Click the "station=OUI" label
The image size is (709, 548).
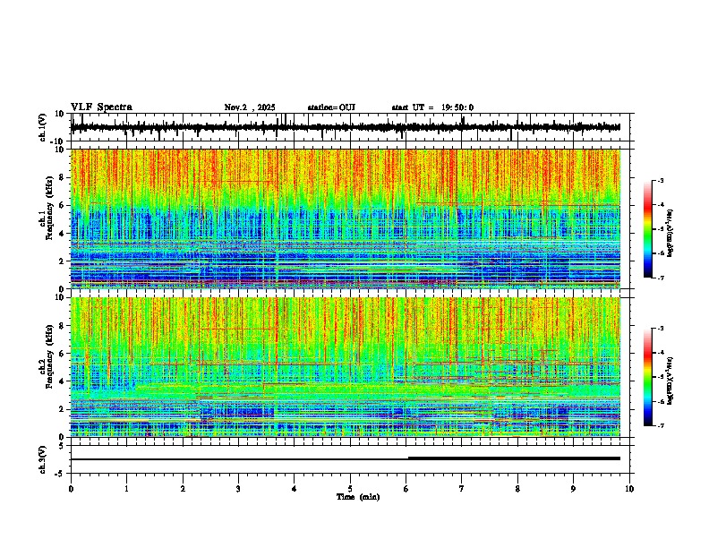click(x=331, y=107)
